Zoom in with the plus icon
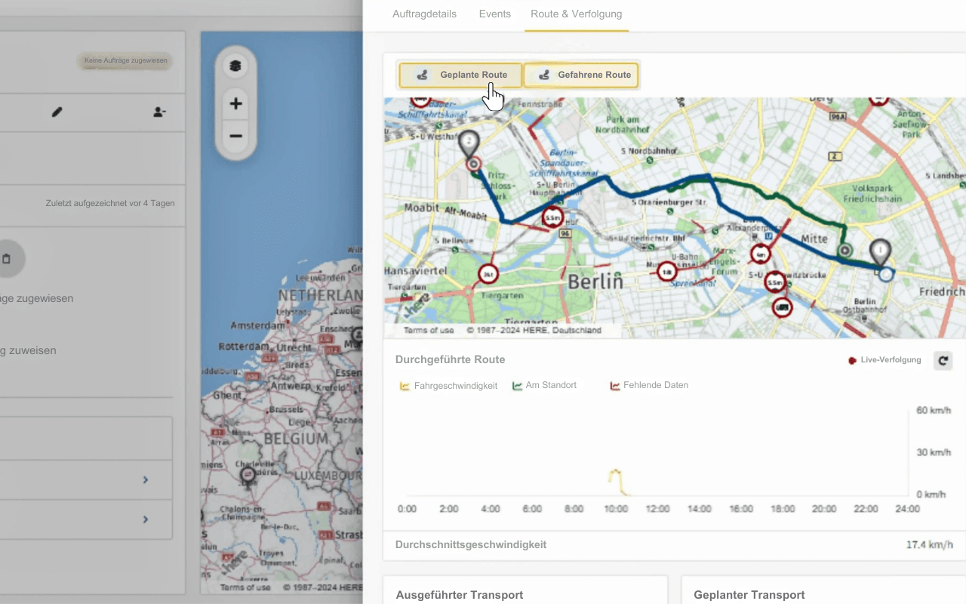 [235, 103]
